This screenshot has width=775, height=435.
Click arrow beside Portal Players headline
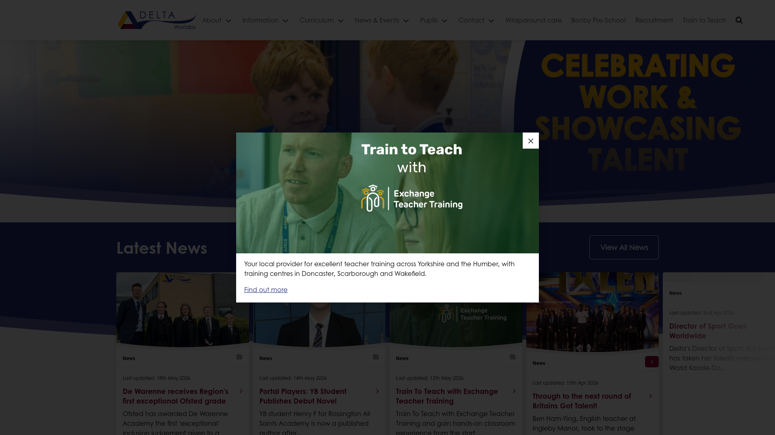click(377, 391)
